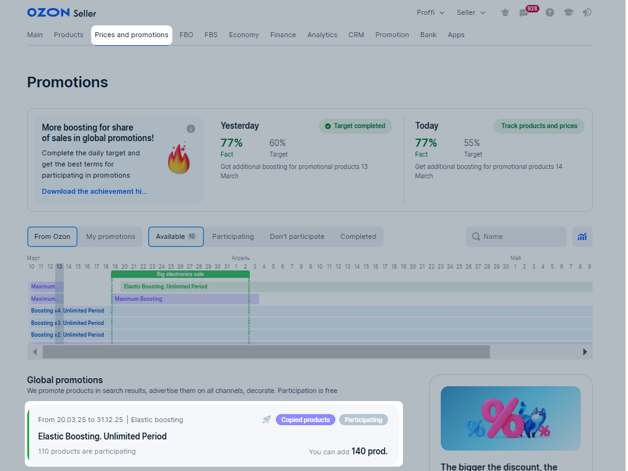Screen dimensions: 628x471
Task: Click the 55% today target value
Action: point(472,143)
